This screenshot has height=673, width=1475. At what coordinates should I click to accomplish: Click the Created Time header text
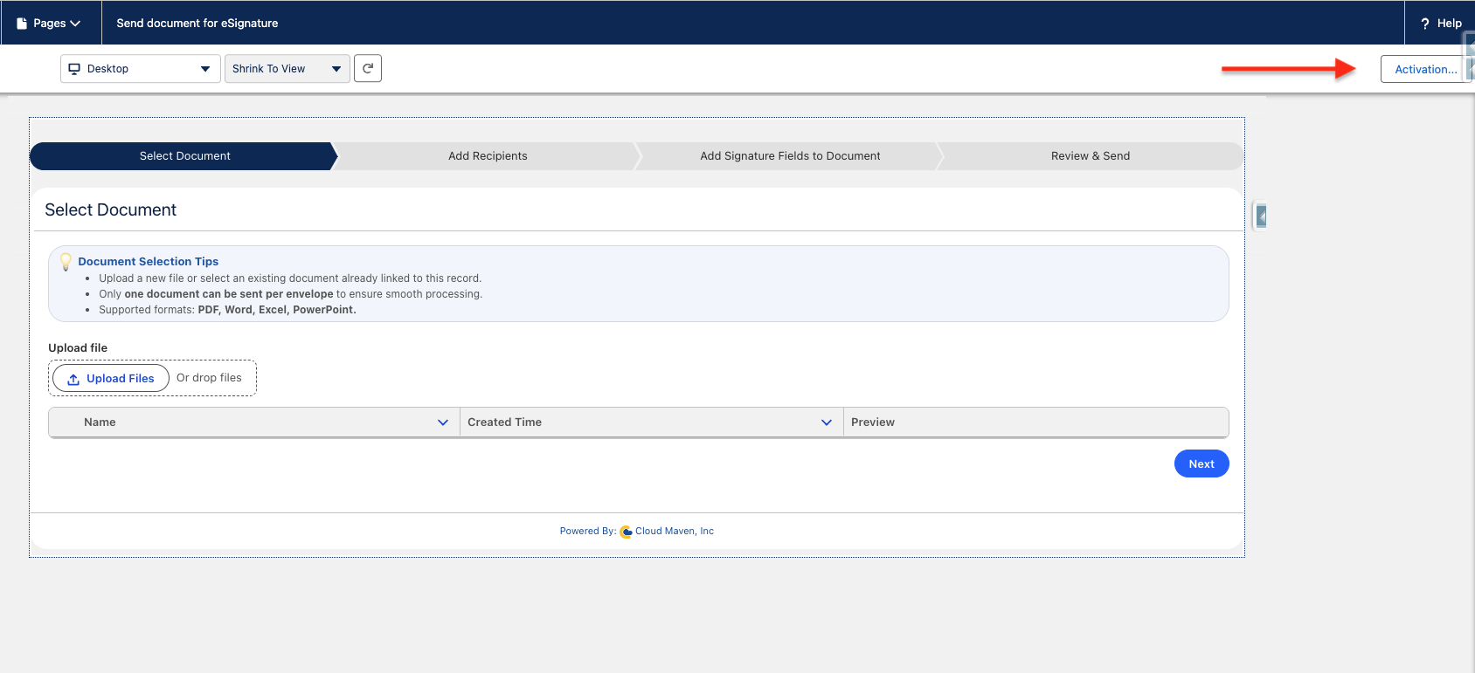504,422
